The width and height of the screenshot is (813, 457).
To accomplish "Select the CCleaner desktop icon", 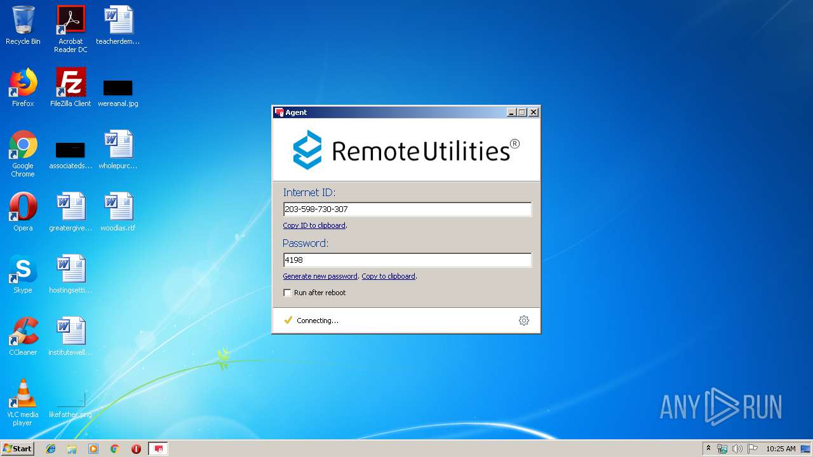I will 23,336.
